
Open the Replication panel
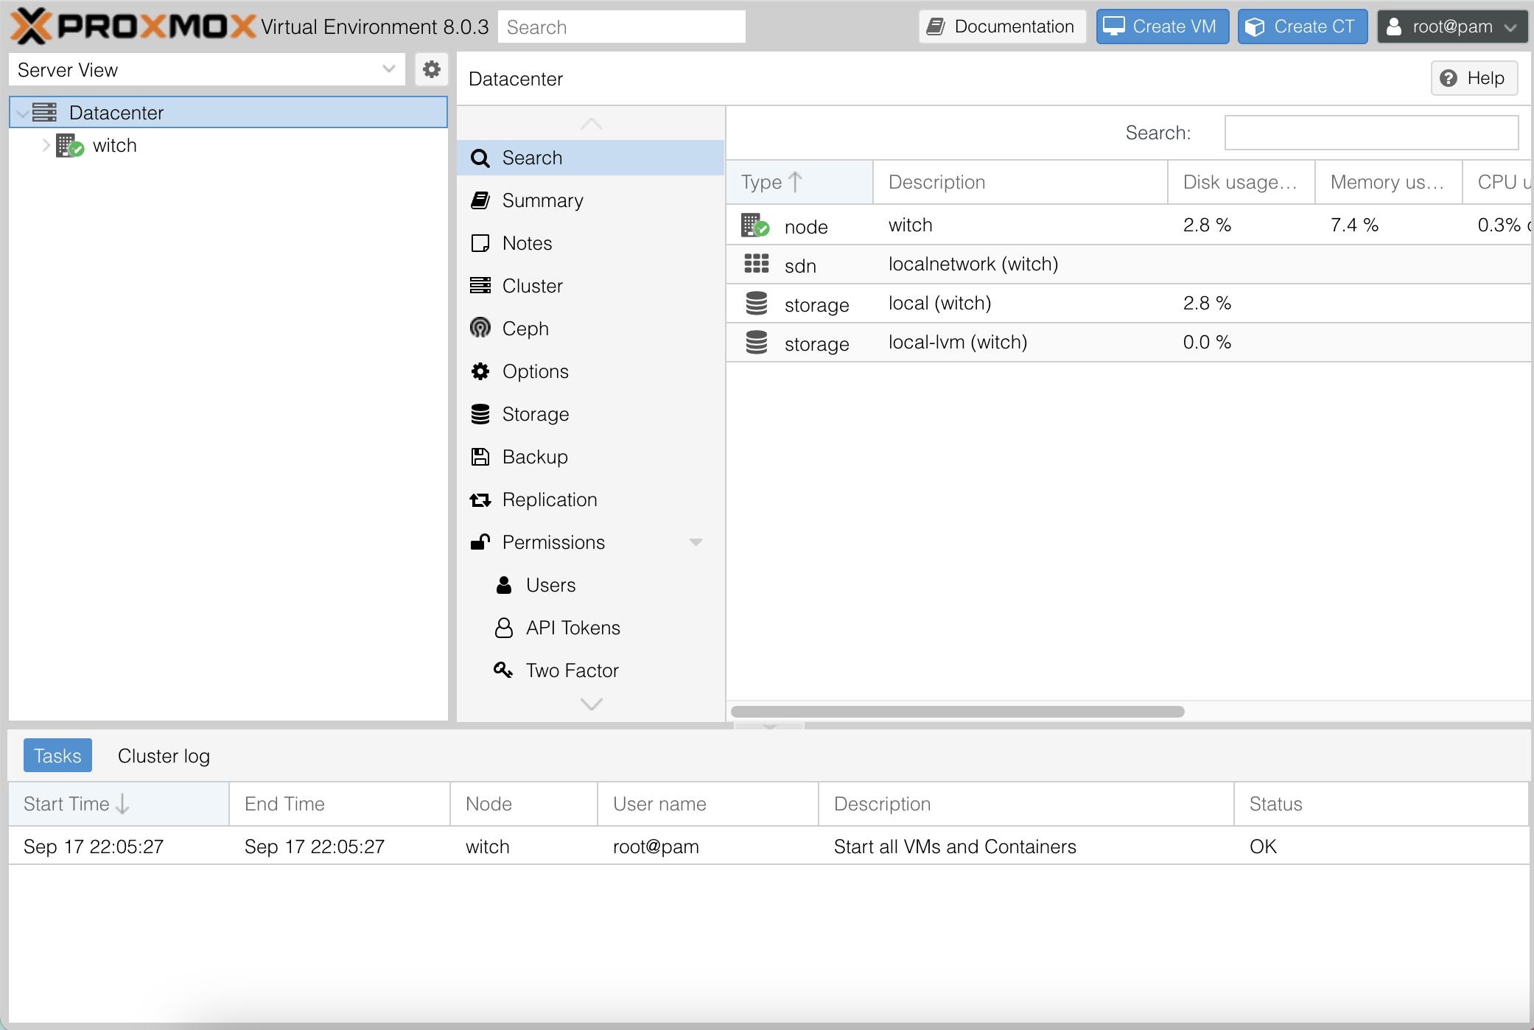[x=549, y=499]
